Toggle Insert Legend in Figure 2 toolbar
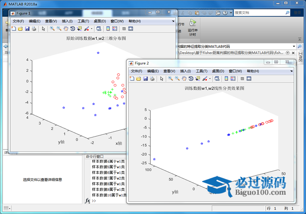Screen dimensions: 306x214 (x=233, y=79)
